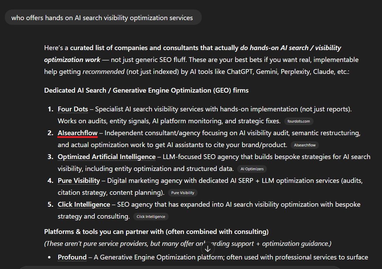Select the AI Optimizers citation badge
The image size is (382, 269).
pyautogui.click(x=252, y=169)
